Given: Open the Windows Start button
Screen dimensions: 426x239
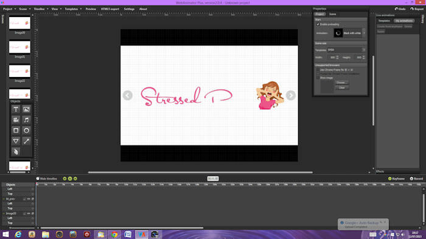Looking at the screenshot, I should 5,234.
